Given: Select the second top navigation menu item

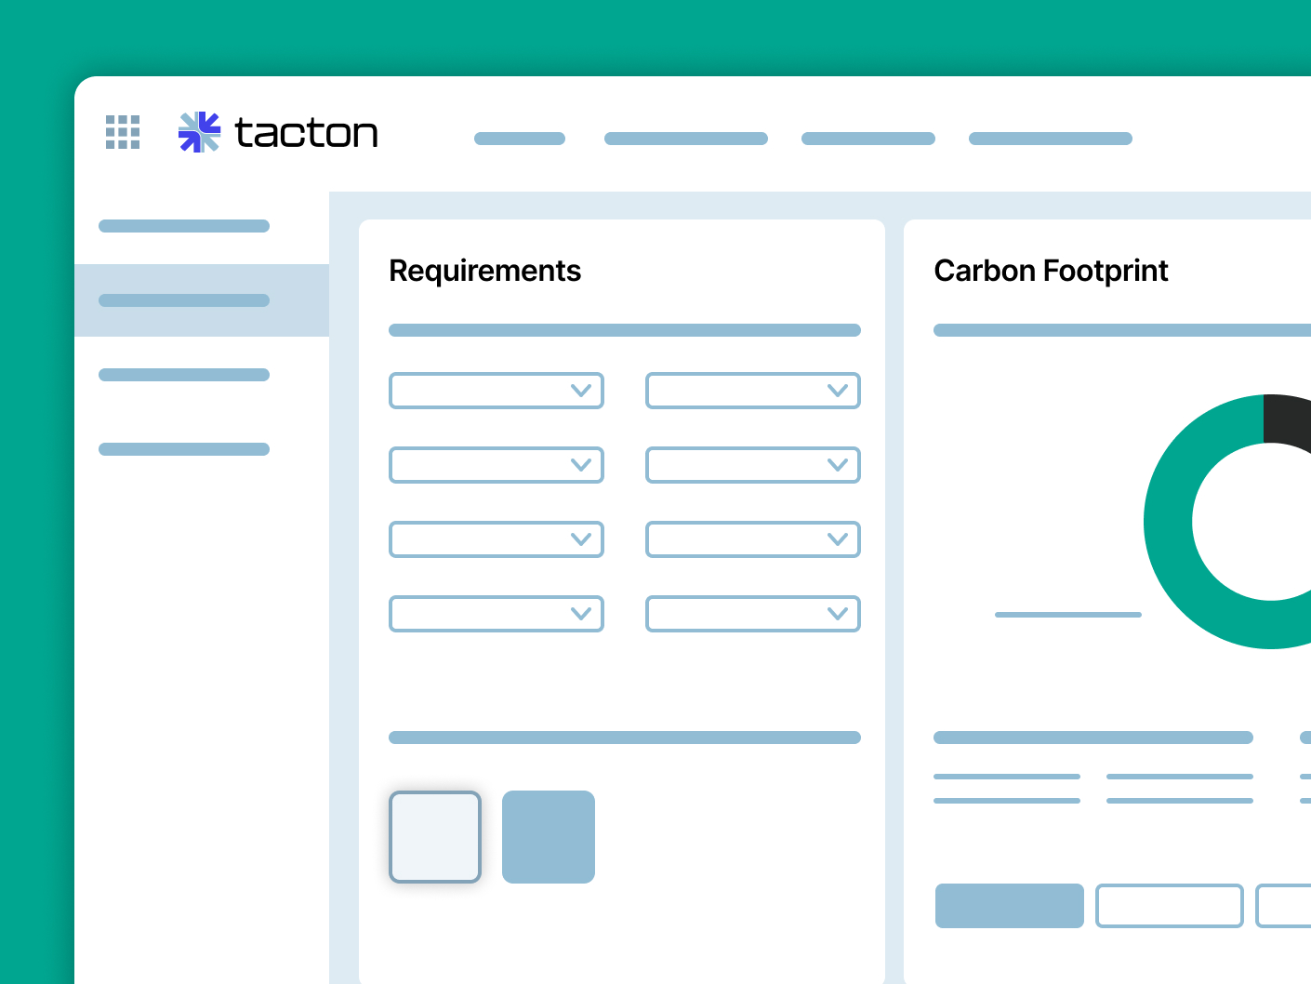Looking at the screenshot, I should [x=685, y=139].
